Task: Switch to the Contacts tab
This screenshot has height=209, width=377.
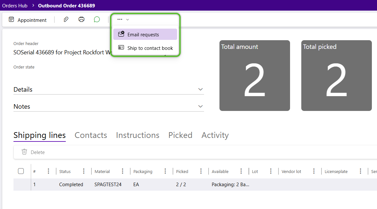Action: [91, 135]
